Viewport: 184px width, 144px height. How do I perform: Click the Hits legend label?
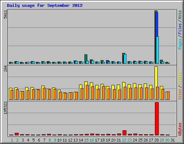point(180,15)
